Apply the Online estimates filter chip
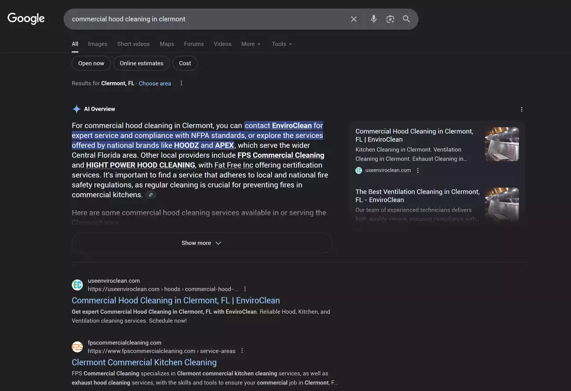 pos(142,63)
